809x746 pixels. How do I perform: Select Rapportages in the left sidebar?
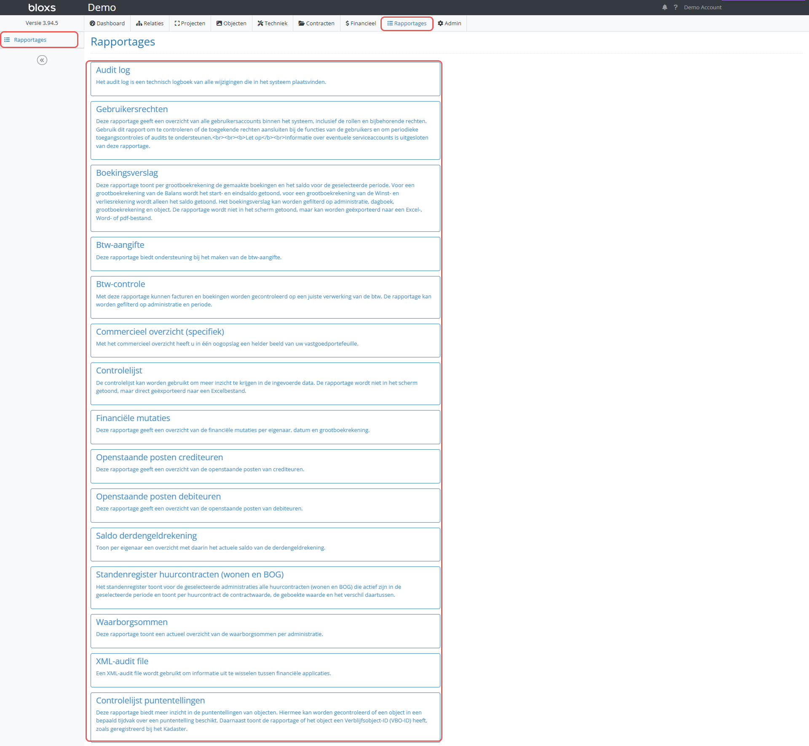click(x=30, y=40)
